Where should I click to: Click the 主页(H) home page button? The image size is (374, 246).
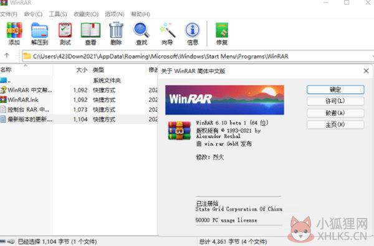[x=335, y=125]
